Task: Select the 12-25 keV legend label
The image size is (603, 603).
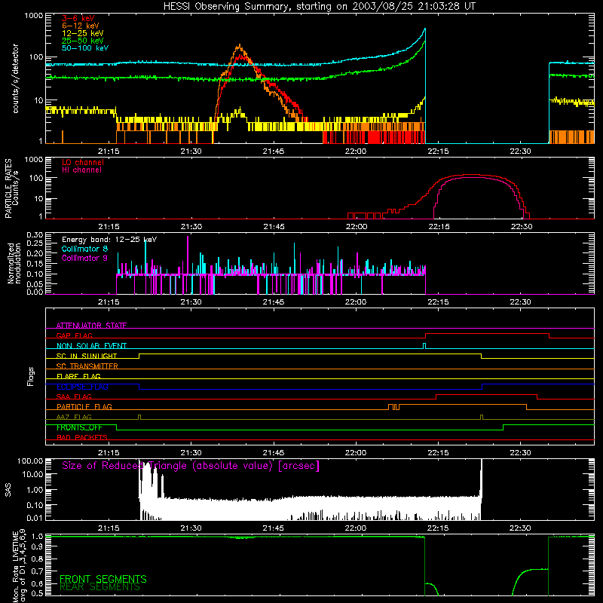Action: click(x=83, y=33)
